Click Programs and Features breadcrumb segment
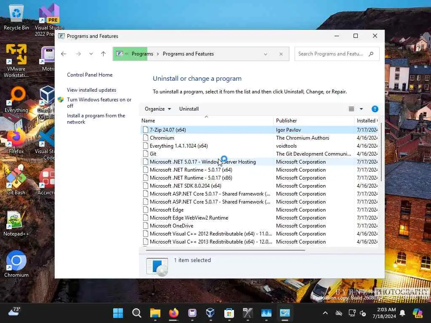Image resolution: width=431 pixels, height=323 pixels. pyautogui.click(x=188, y=54)
